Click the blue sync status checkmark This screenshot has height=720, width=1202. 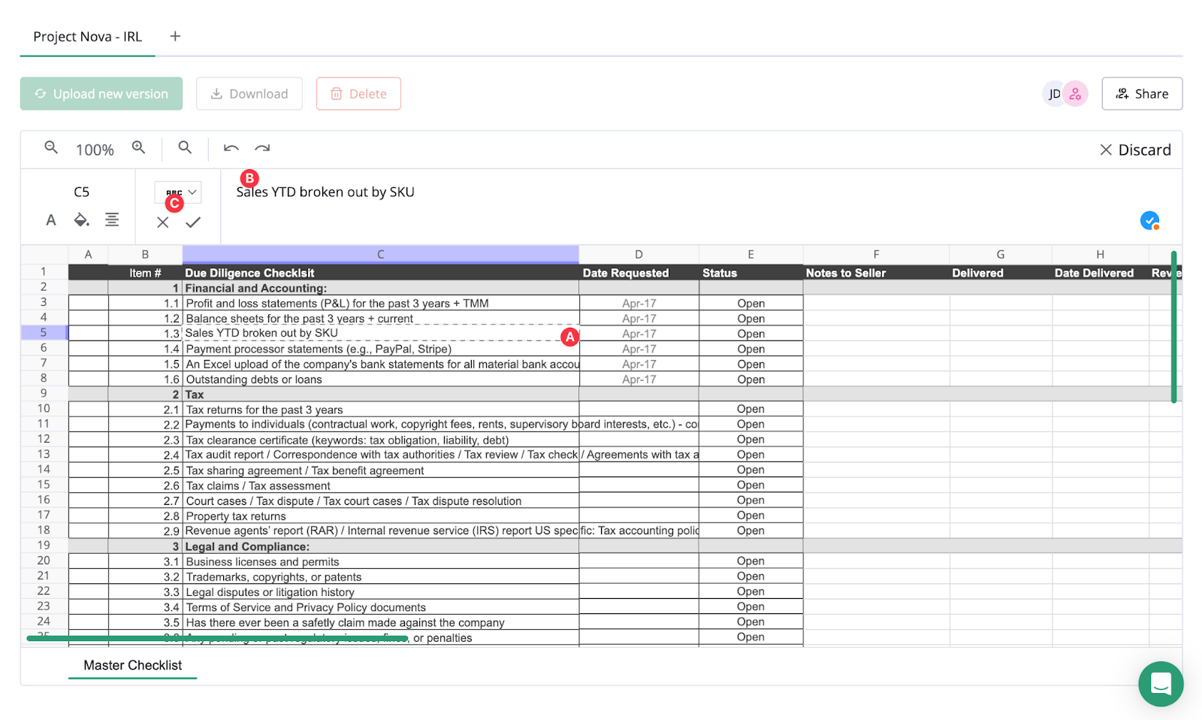tap(1149, 220)
